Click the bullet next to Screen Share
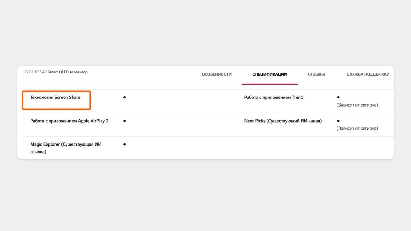 coord(124,97)
